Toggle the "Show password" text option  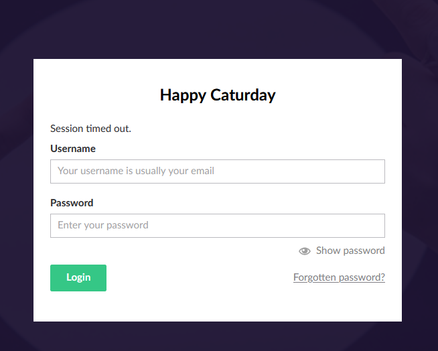click(350, 251)
